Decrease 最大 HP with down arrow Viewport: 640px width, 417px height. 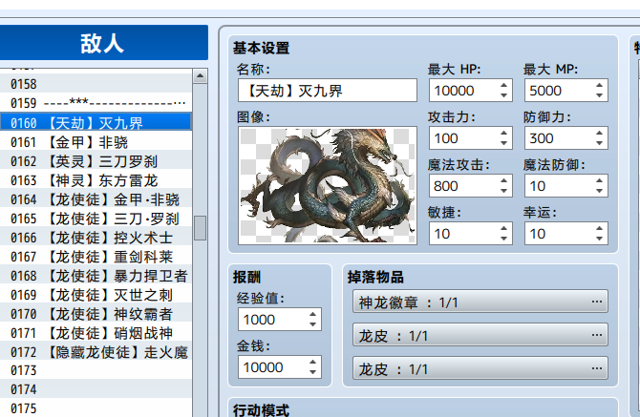coord(504,95)
